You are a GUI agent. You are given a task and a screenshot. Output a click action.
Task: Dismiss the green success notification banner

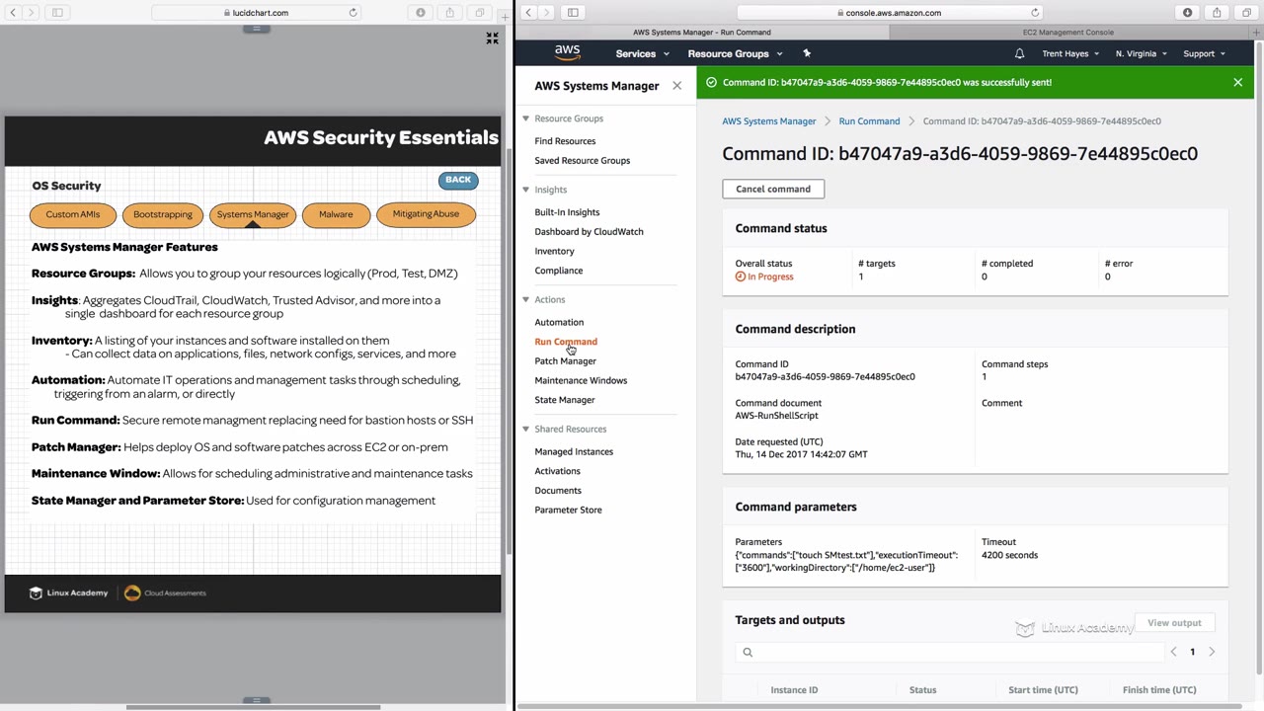click(1237, 83)
